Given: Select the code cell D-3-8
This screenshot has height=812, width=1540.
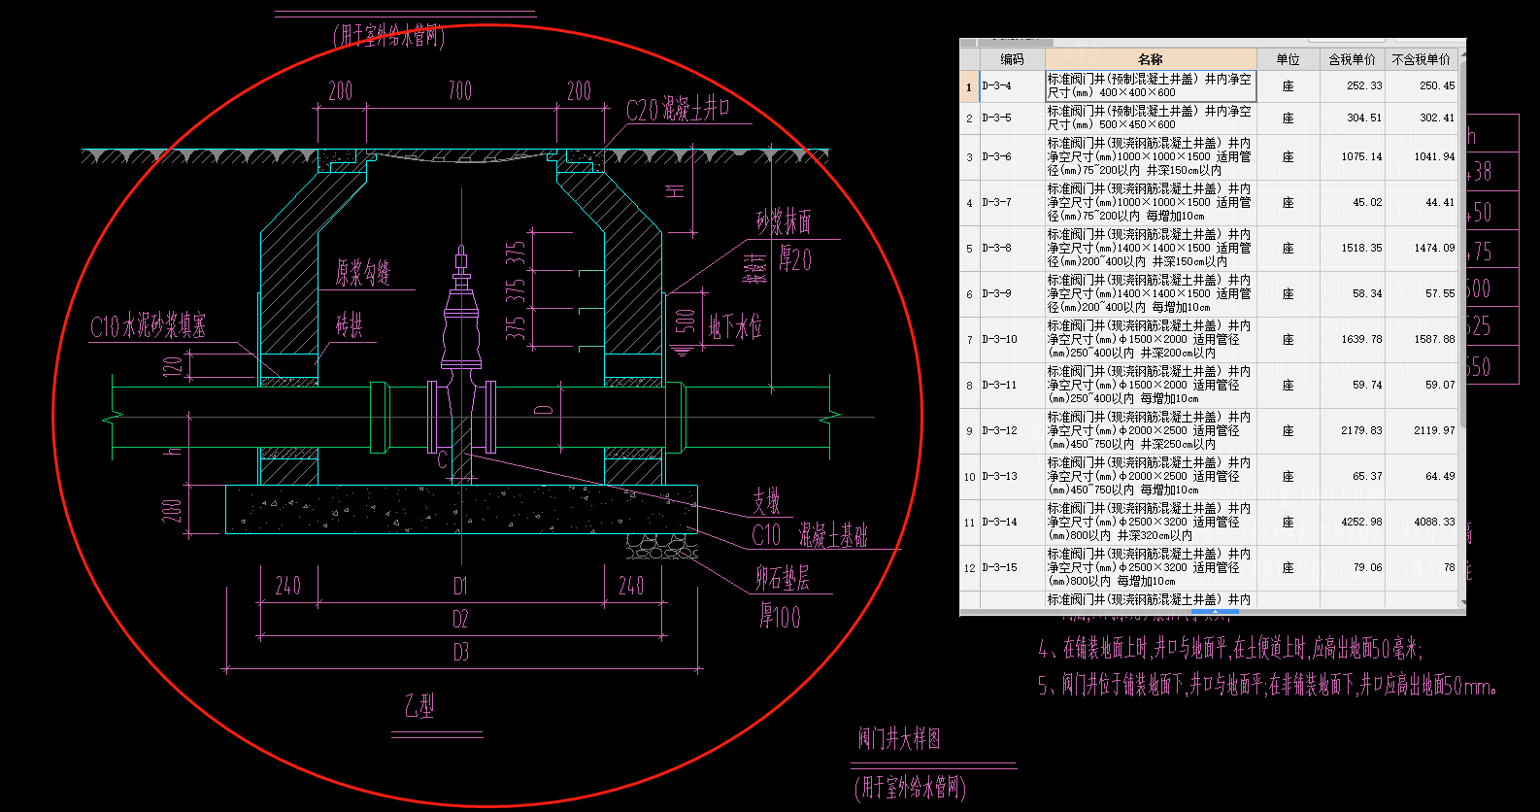Looking at the screenshot, I should pyautogui.click(x=1012, y=249).
